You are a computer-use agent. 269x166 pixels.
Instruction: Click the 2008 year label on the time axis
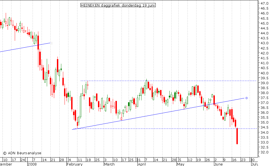(x=32, y=164)
